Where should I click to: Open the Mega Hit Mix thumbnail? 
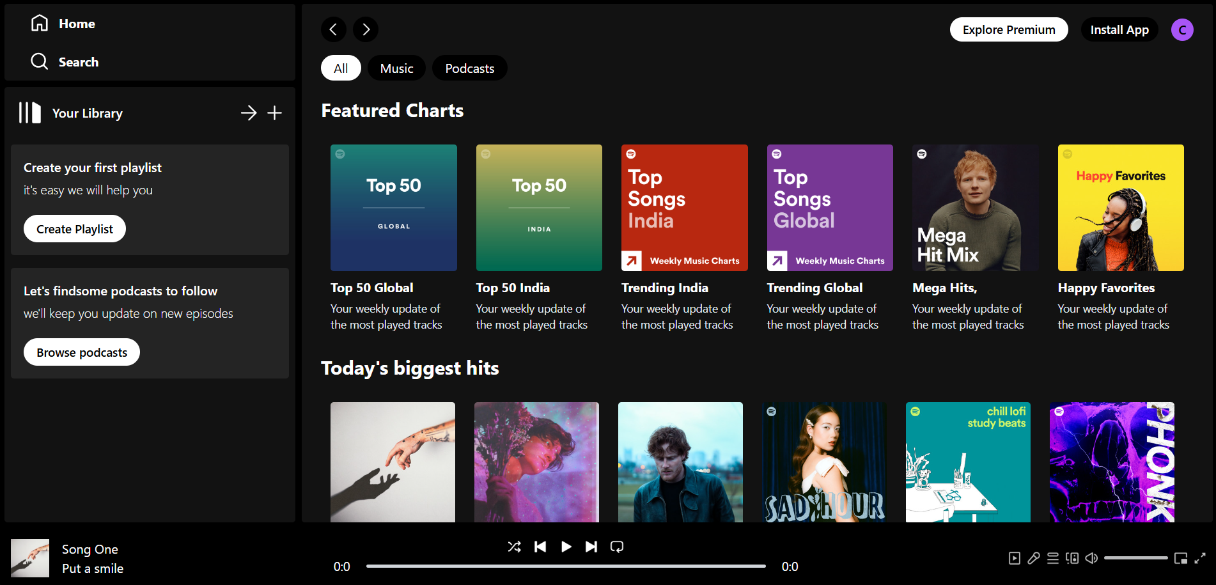975,208
